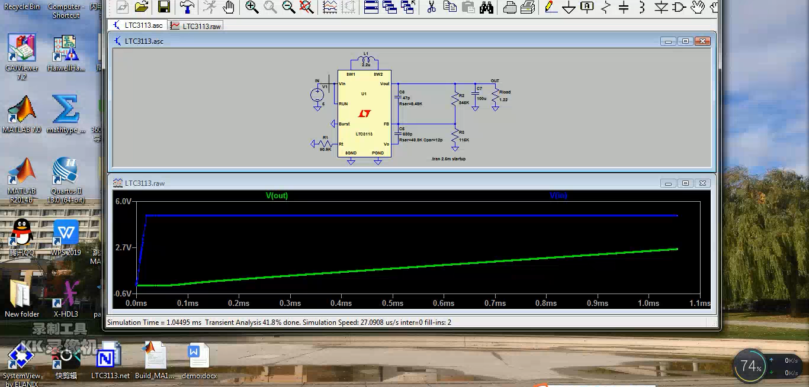
Task: Click the Paste clipboard icon
Action: [468, 7]
